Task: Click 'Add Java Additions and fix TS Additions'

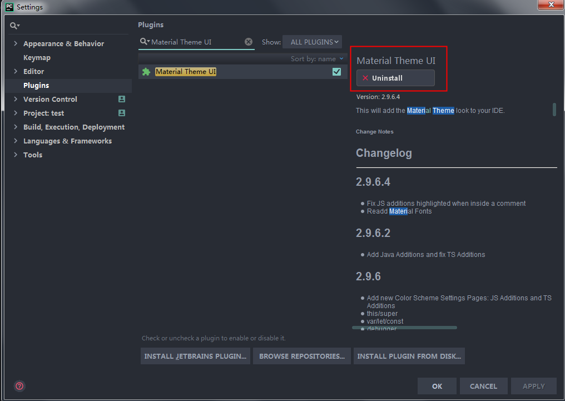Action: click(x=426, y=255)
